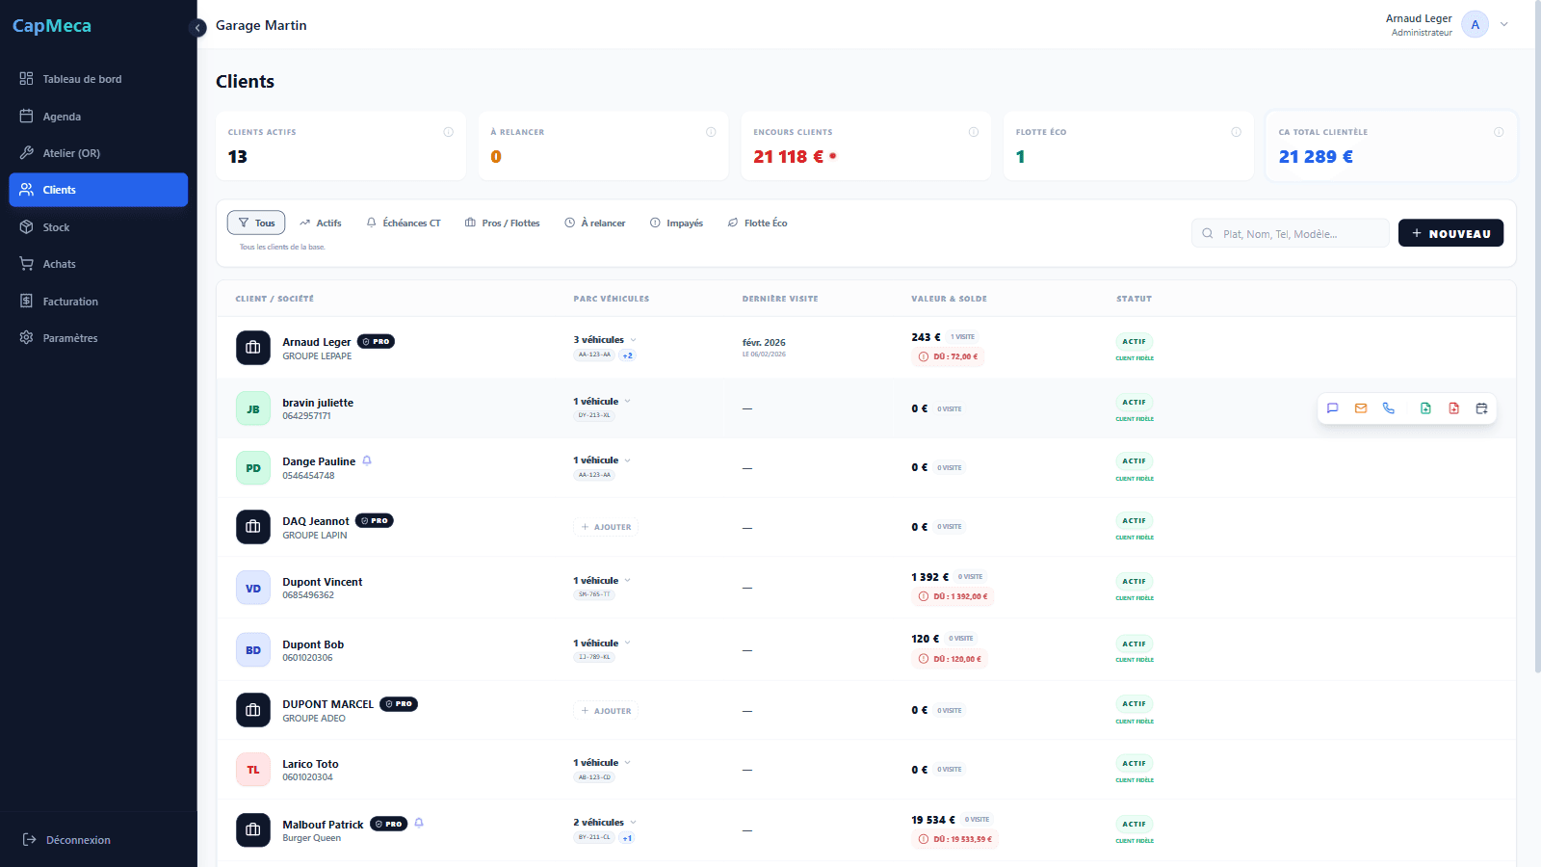Open the Stock section from the sidebar

coord(57,226)
